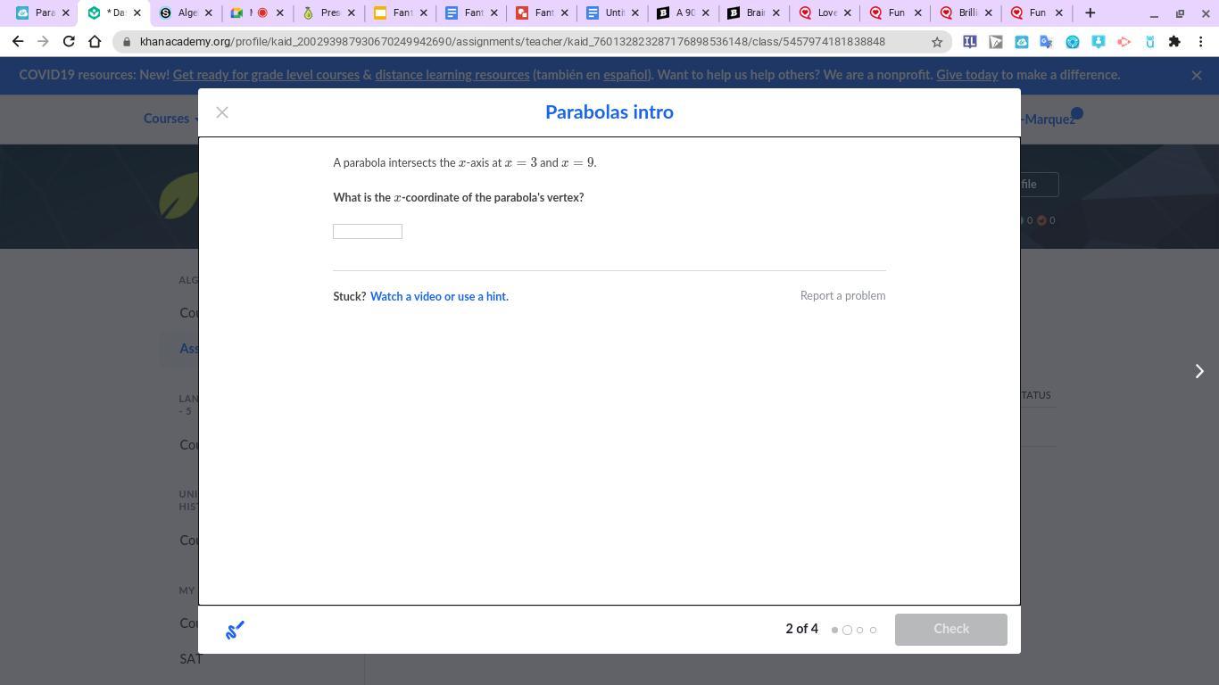The image size is (1219, 685).
Task: Click the Report a problem link
Action: click(842, 296)
